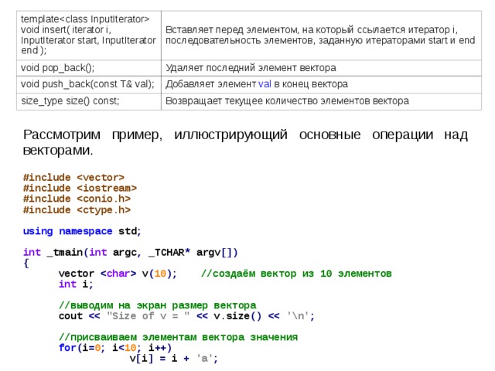This screenshot has width=495, height=371.
Task: Click the '#include <iostream>' code line
Action: (x=80, y=188)
